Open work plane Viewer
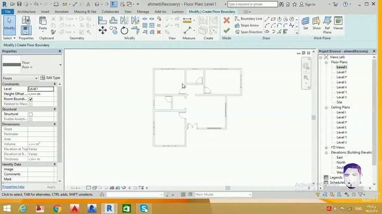This screenshot has height=214, width=382. (x=338, y=23)
